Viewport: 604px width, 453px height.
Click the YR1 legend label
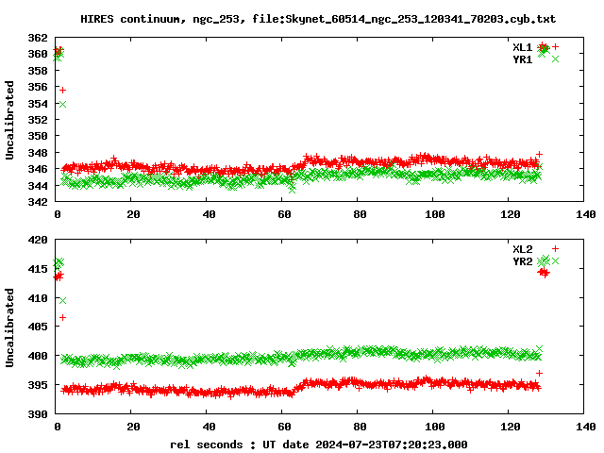point(522,59)
